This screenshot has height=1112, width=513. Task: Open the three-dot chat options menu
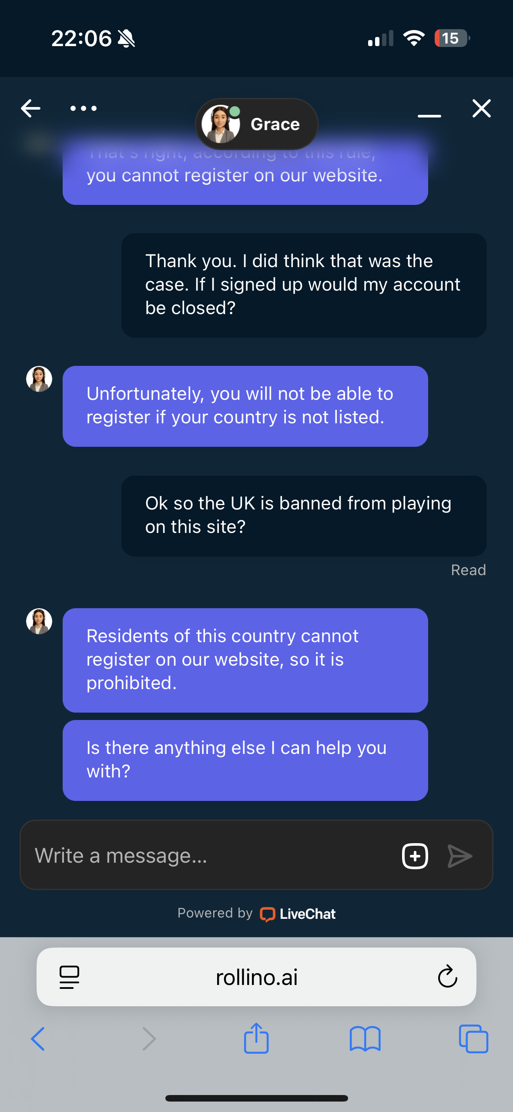tap(84, 108)
